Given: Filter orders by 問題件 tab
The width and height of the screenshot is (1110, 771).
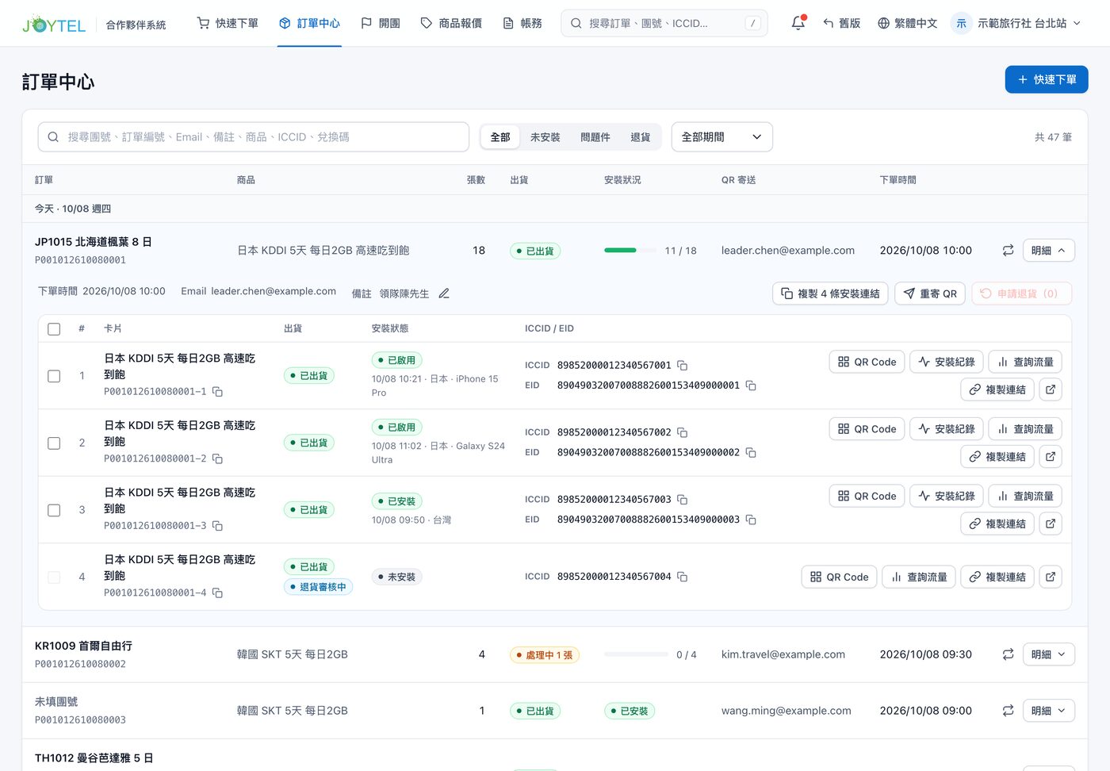Looking at the screenshot, I should coord(595,137).
